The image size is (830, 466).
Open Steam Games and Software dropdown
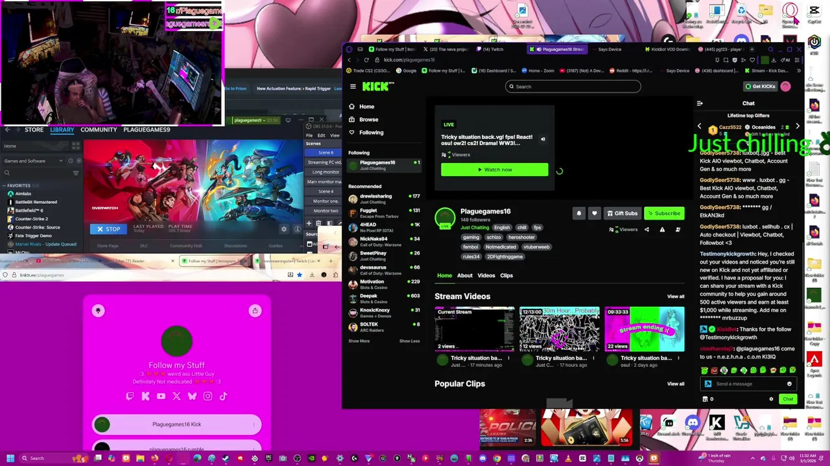tap(34, 161)
